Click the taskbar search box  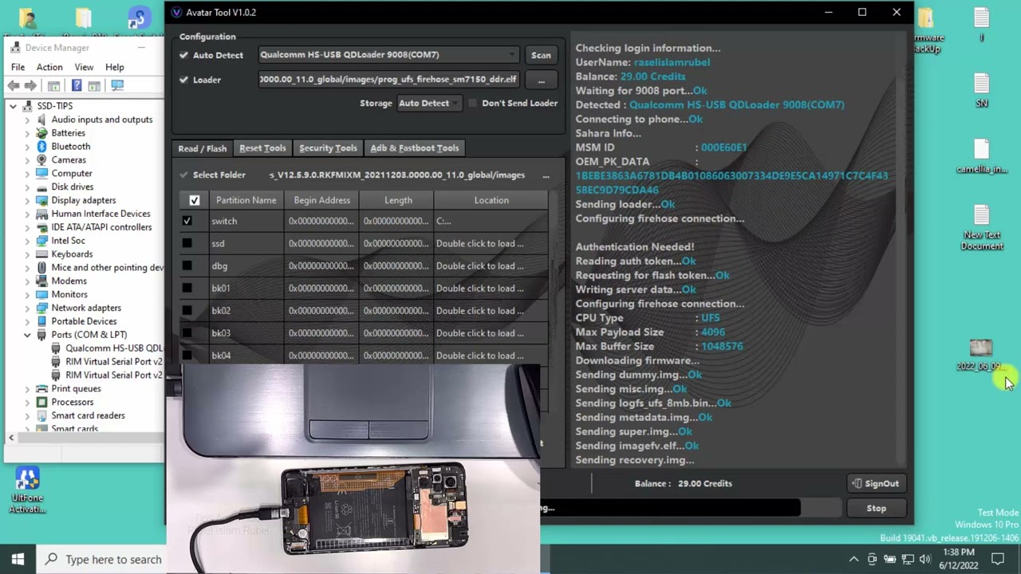102,560
